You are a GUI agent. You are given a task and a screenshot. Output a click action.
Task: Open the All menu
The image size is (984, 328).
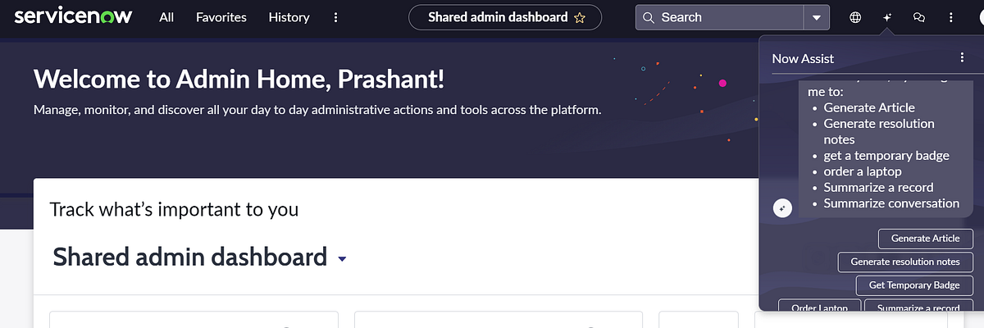[166, 17]
